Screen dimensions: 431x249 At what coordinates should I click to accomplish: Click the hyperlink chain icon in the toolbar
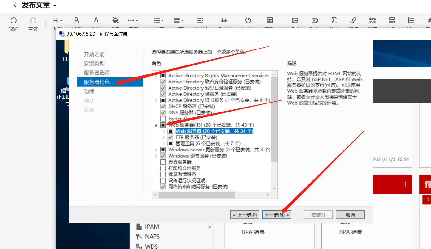point(353,21)
